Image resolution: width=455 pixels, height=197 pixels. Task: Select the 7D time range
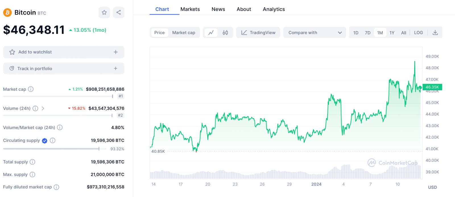click(368, 33)
